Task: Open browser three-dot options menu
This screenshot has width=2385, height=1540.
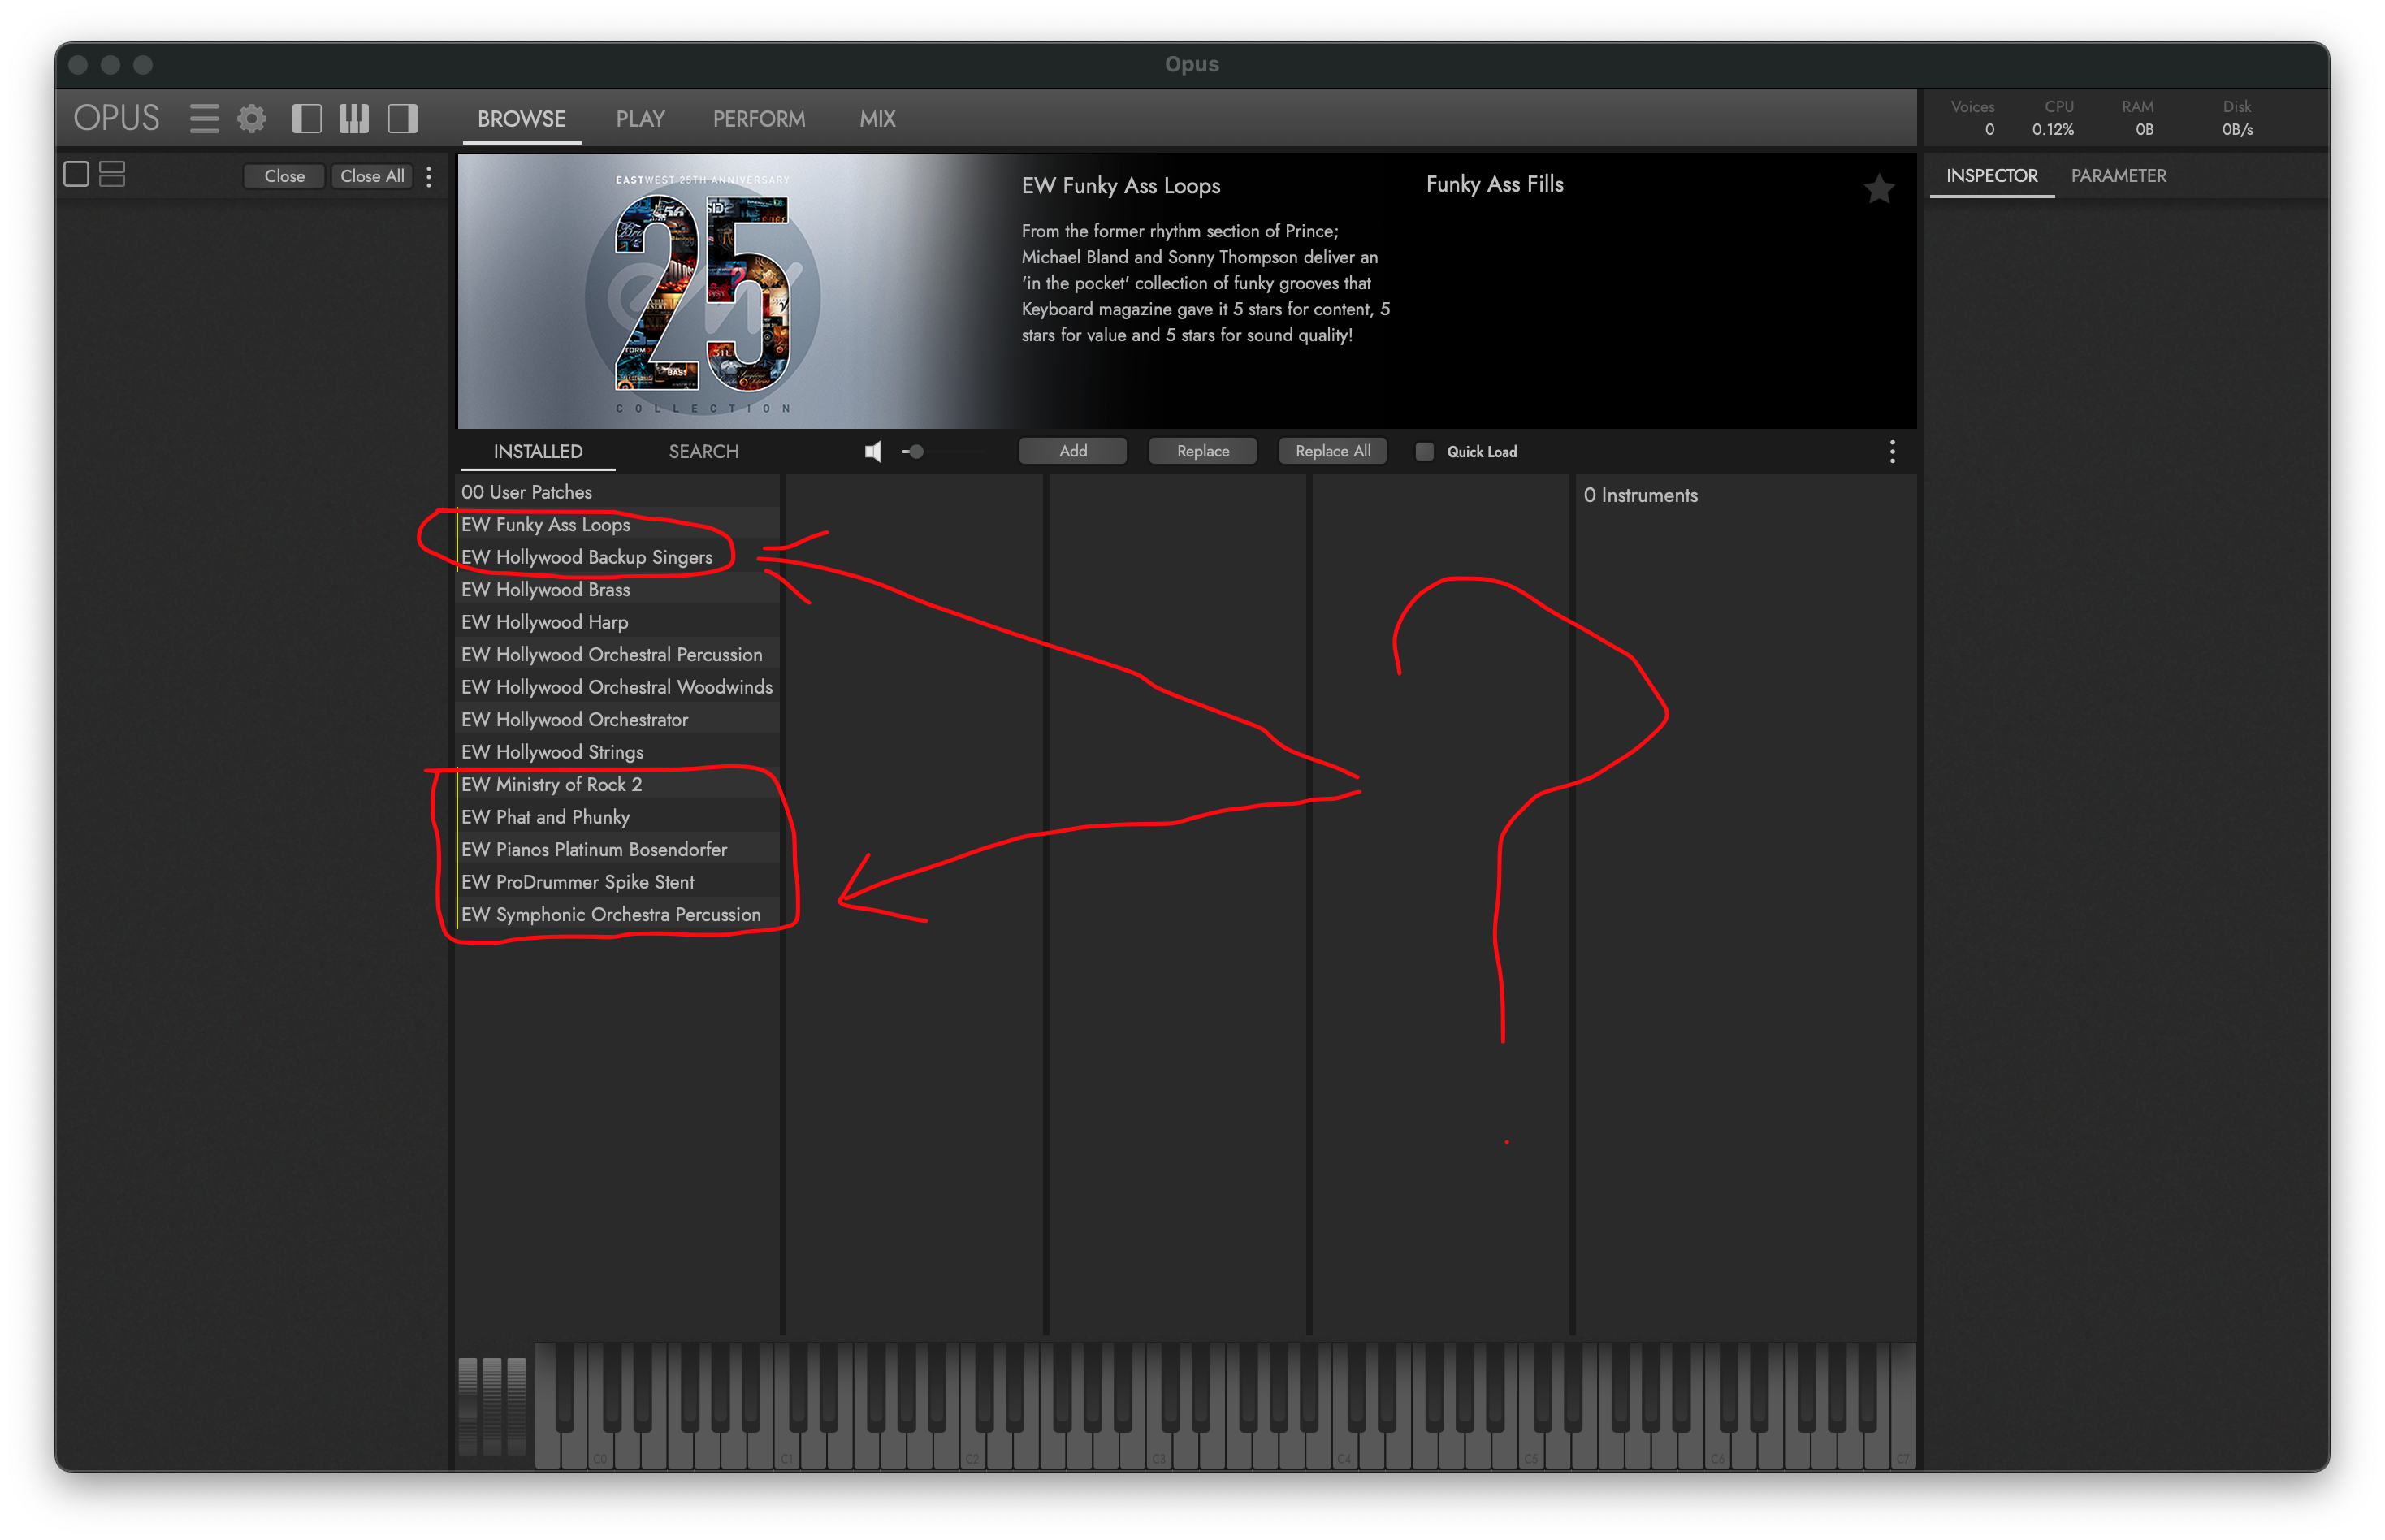Action: (1892, 452)
